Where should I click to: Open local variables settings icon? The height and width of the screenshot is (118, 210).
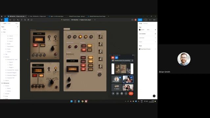point(155,34)
